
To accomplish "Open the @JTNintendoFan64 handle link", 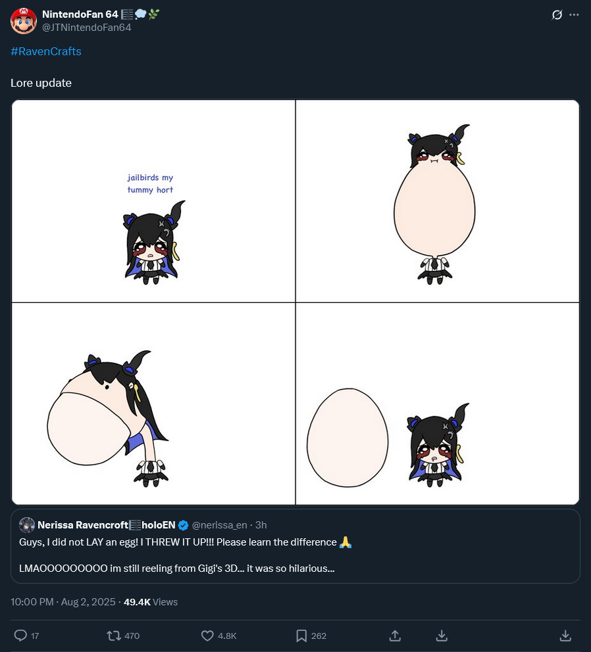I will (x=86, y=27).
